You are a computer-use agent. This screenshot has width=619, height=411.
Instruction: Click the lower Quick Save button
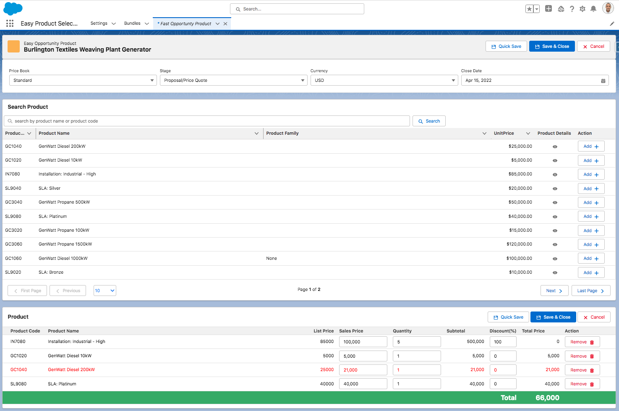(508, 317)
